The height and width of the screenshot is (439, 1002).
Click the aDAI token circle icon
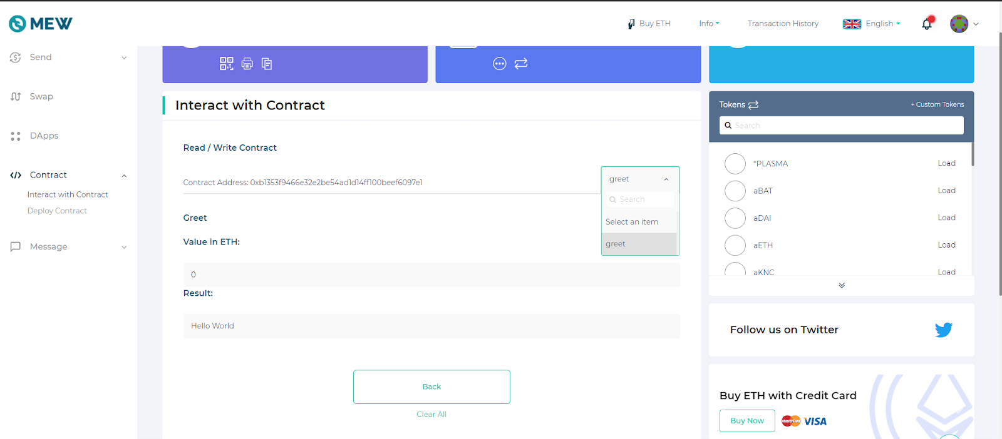pyautogui.click(x=735, y=218)
